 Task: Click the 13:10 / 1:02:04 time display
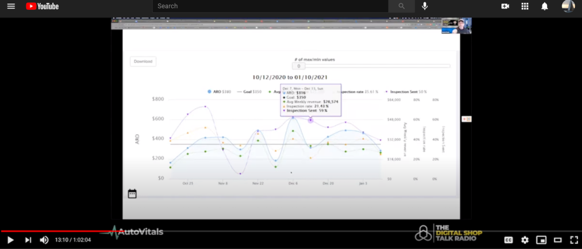tap(73, 240)
